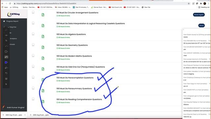Open 100 Must Do Paracompletion Questions

point(75,78)
